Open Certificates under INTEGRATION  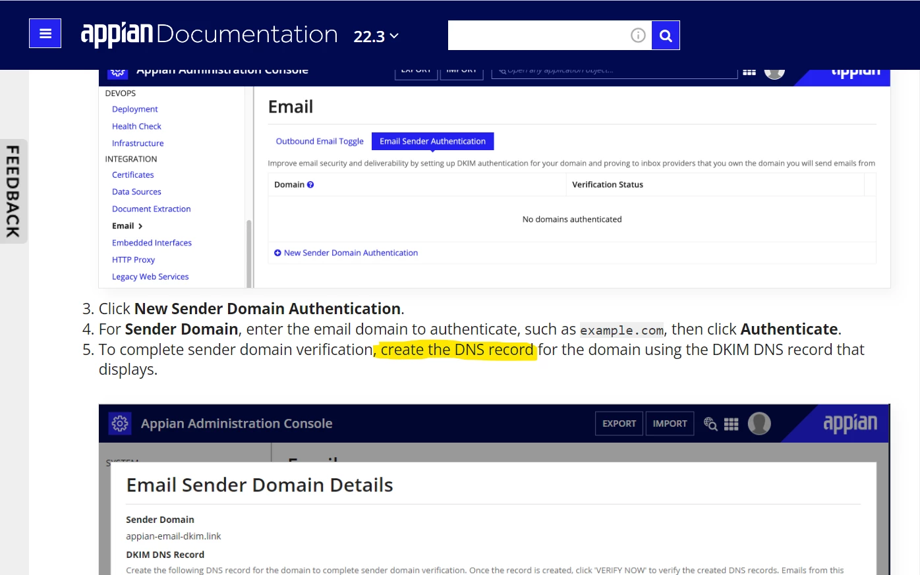(133, 175)
